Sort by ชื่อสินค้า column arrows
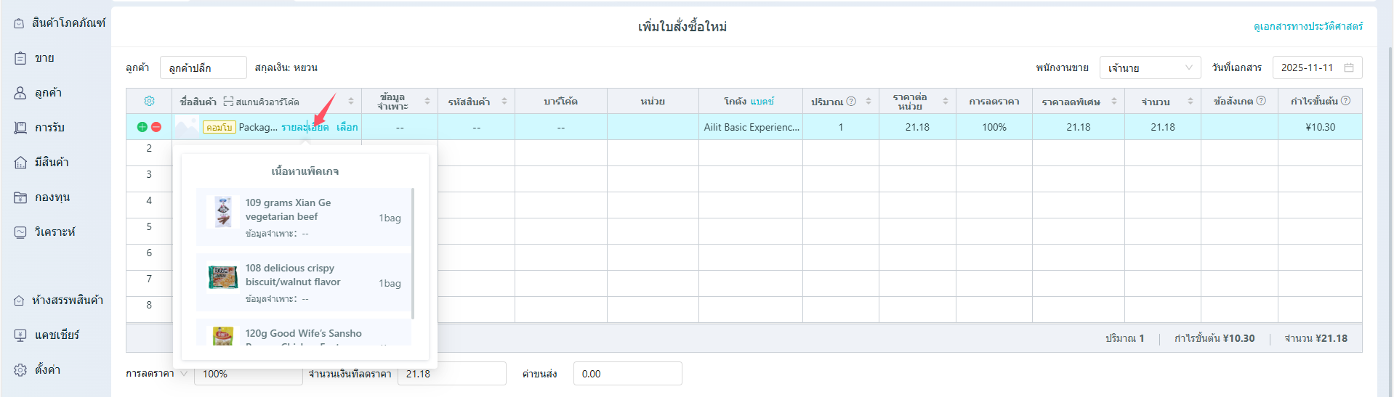1394x397 pixels. point(351,102)
